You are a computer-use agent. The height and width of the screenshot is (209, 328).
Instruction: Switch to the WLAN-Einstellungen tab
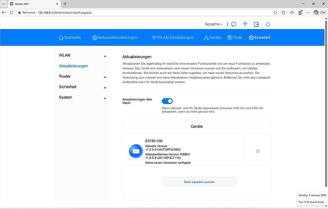tap(173, 38)
